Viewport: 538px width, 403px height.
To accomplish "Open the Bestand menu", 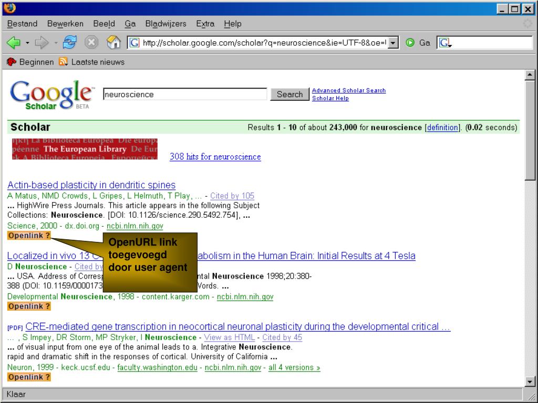I will (x=22, y=24).
